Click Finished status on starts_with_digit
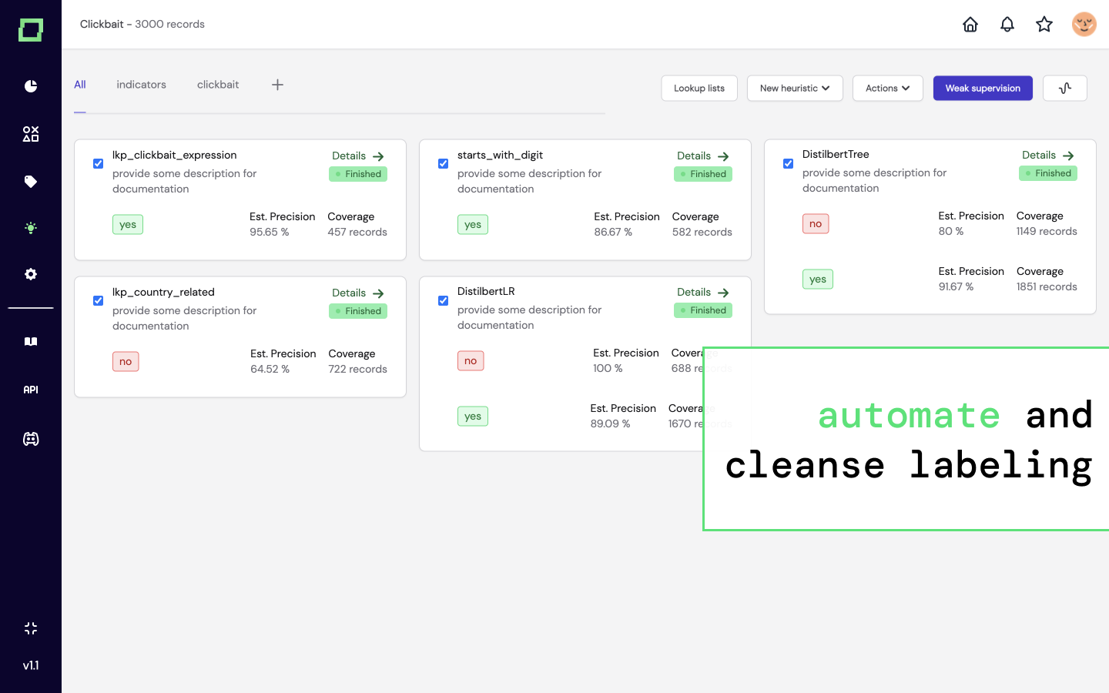This screenshot has width=1109, height=693. (703, 174)
